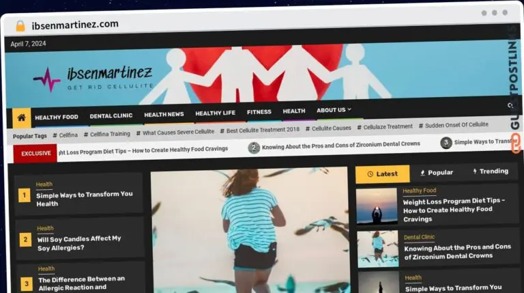Image resolution: width=524 pixels, height=293 pixels.
Task: Open the sunset thumbnail for Weight Loss article
Action: click(x=377, y=206)
